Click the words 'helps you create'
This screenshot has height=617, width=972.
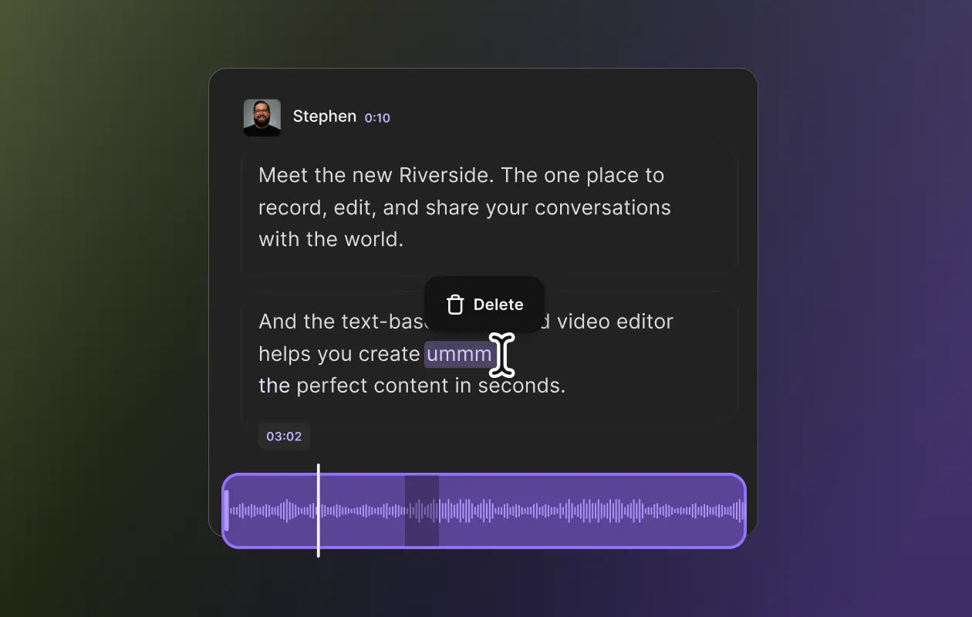click(339, 354)
